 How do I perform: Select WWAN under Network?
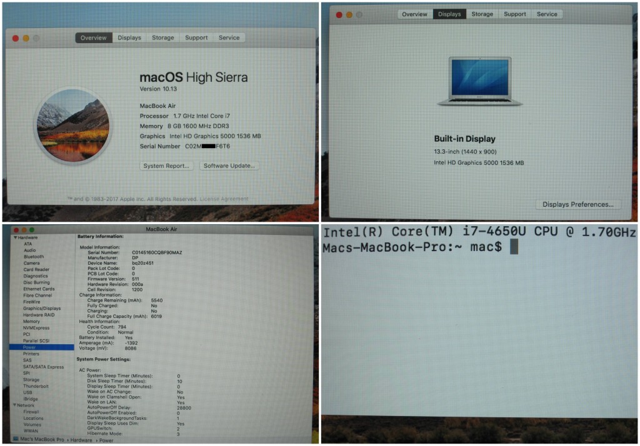[x=31, y=431]
